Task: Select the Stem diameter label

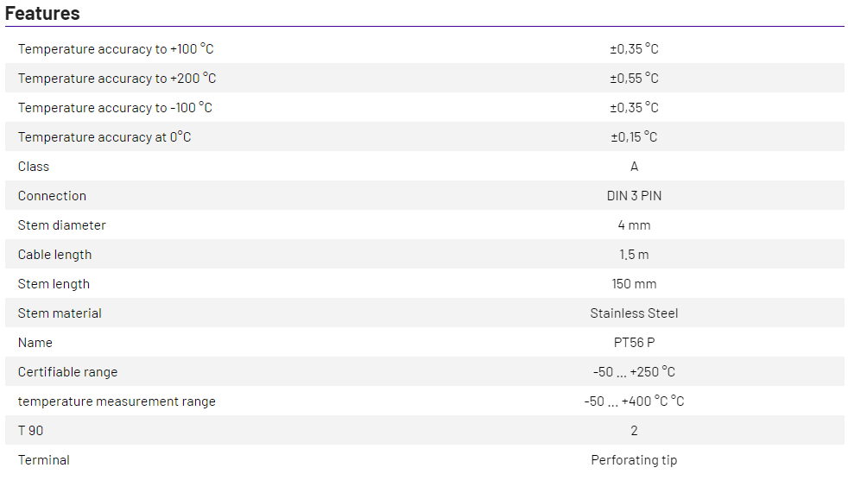Action: [62, 225]
